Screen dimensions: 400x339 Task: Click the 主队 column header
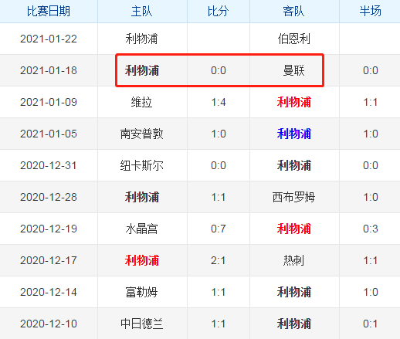[x=142, y=12]
